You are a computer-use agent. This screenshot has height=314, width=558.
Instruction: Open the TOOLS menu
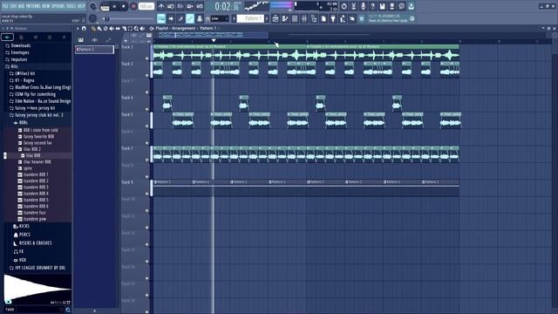[x=71, y=6]
